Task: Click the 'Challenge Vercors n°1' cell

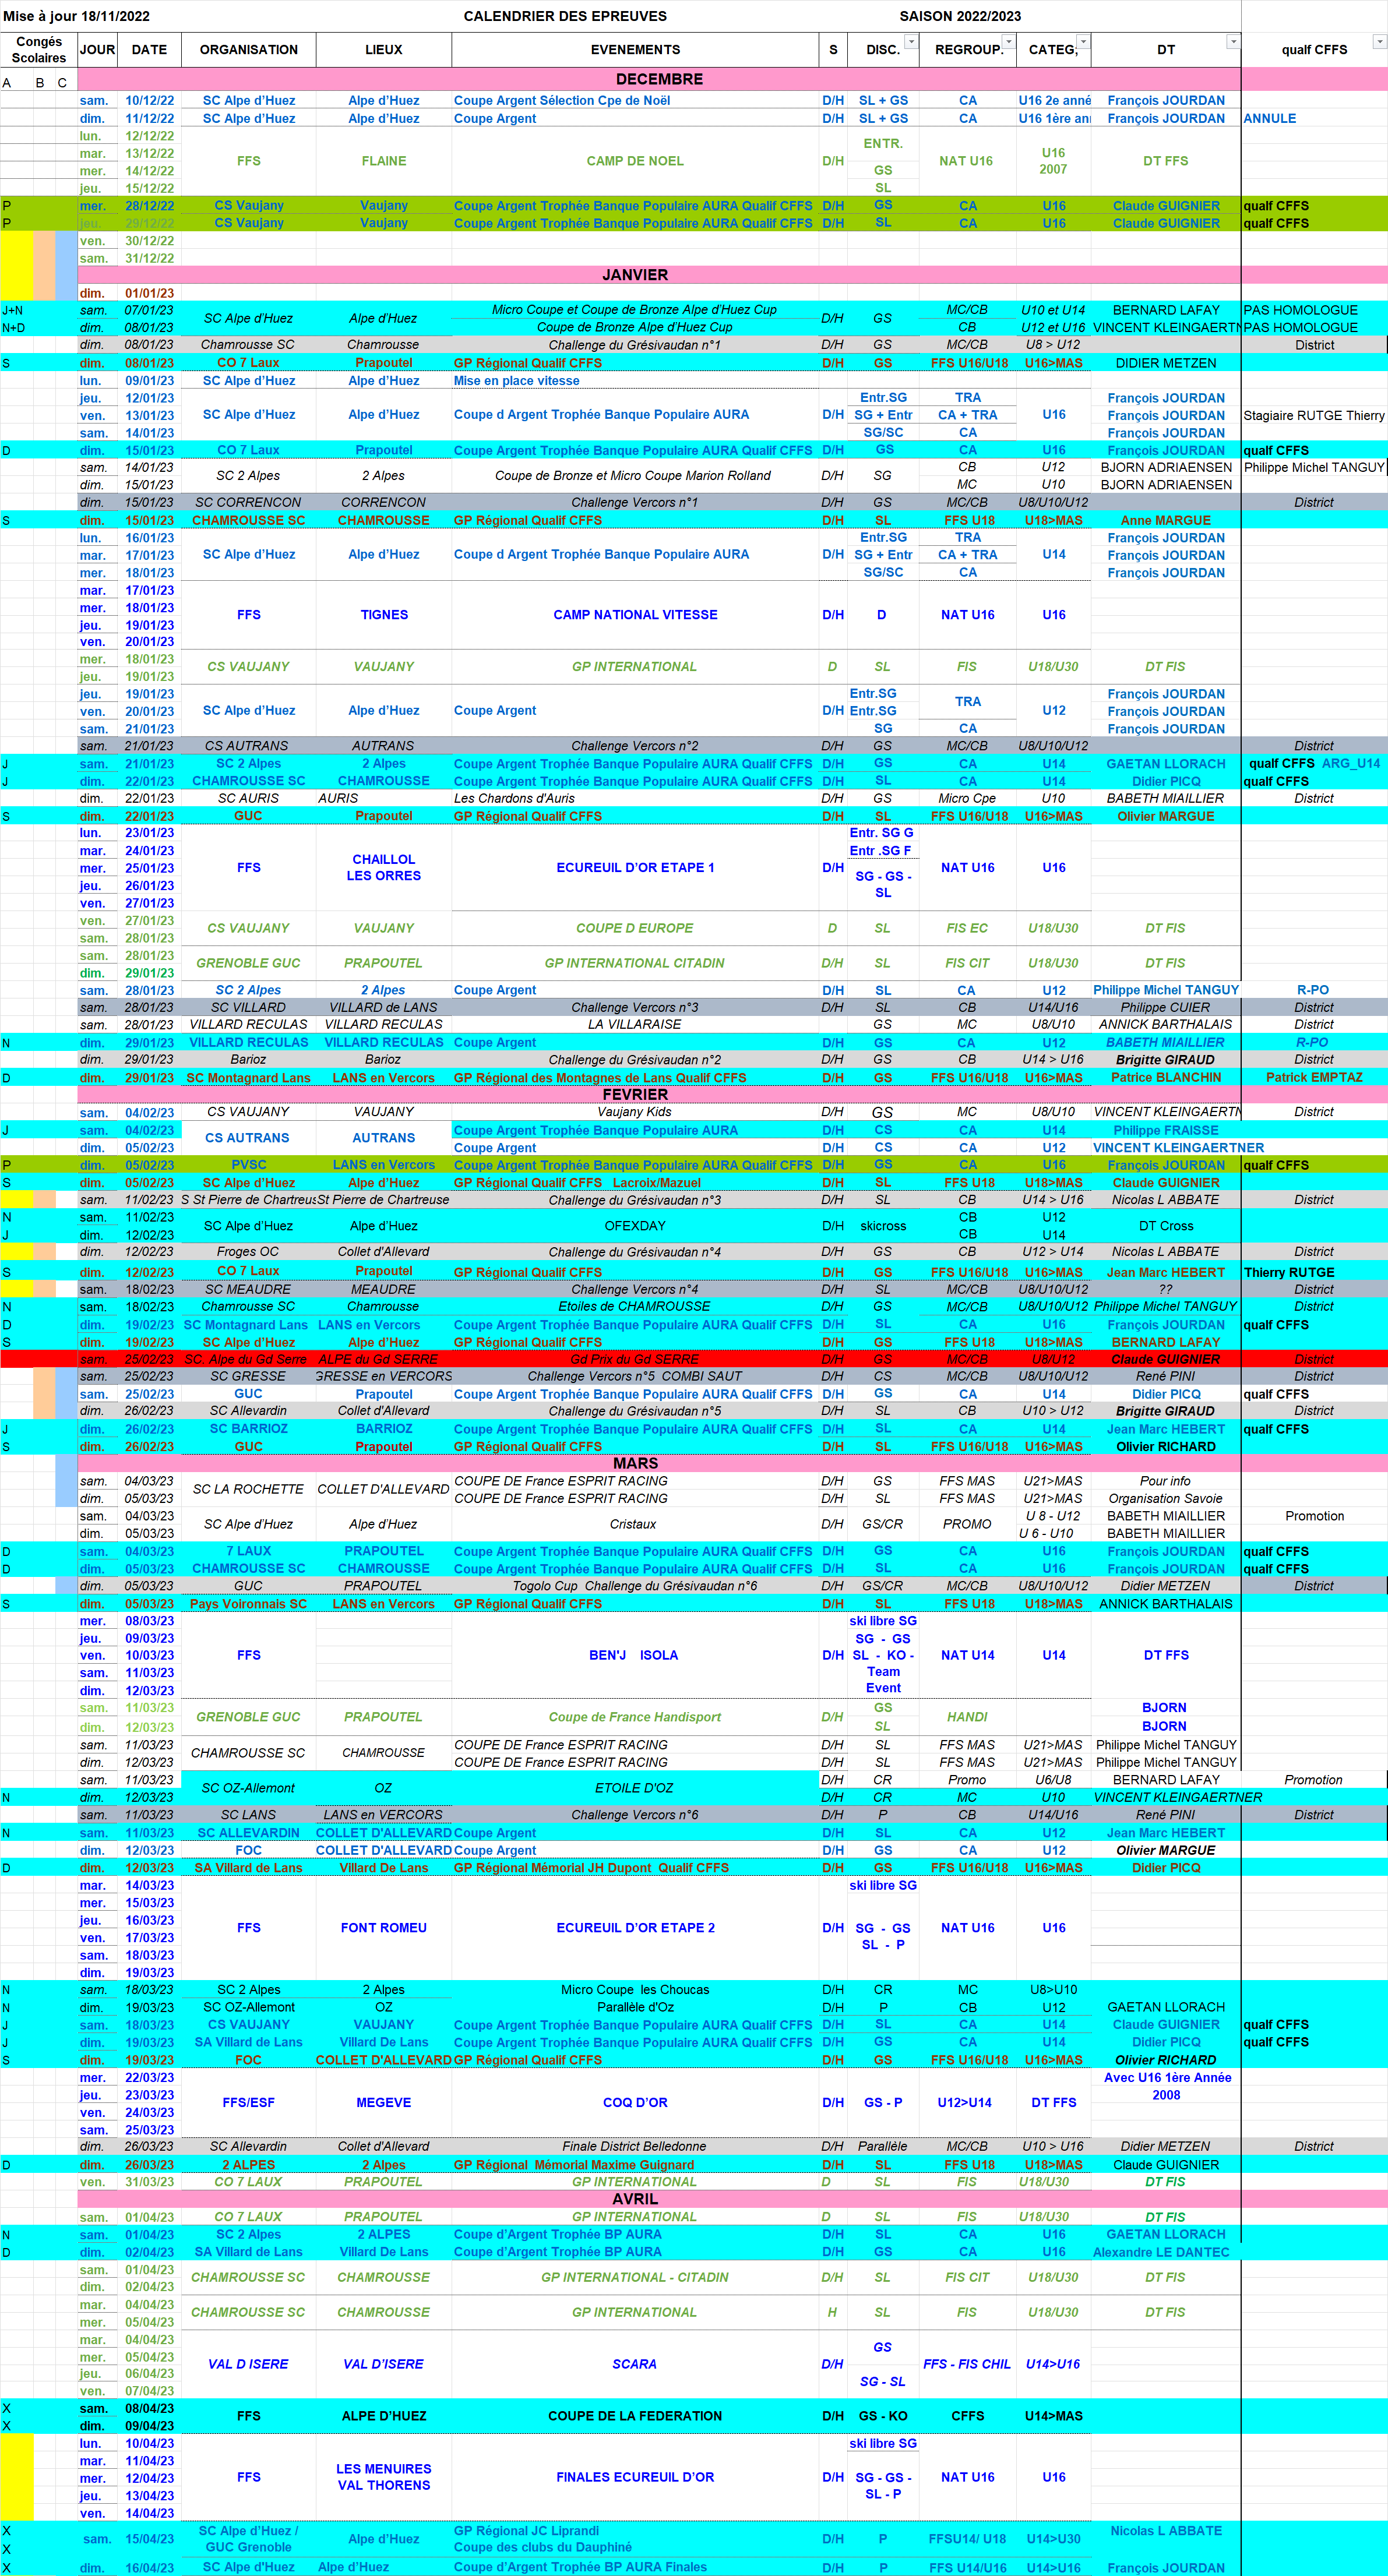Action: (635, 503)
